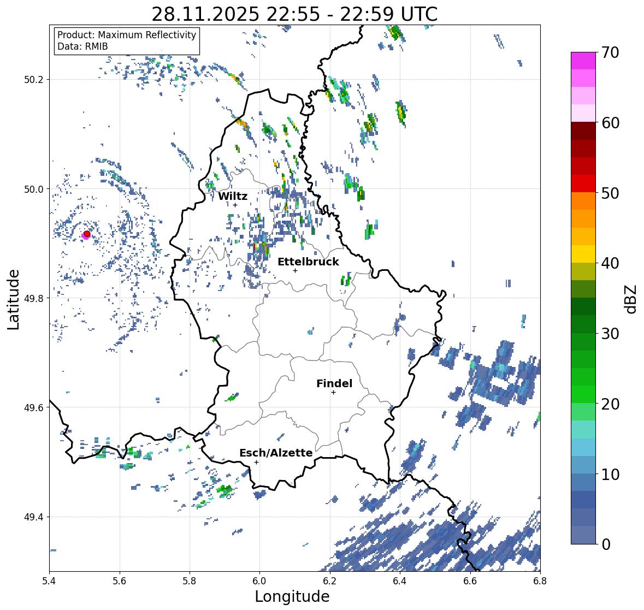Click the 70 dBZ colorbar tick label

click(610, 52)
